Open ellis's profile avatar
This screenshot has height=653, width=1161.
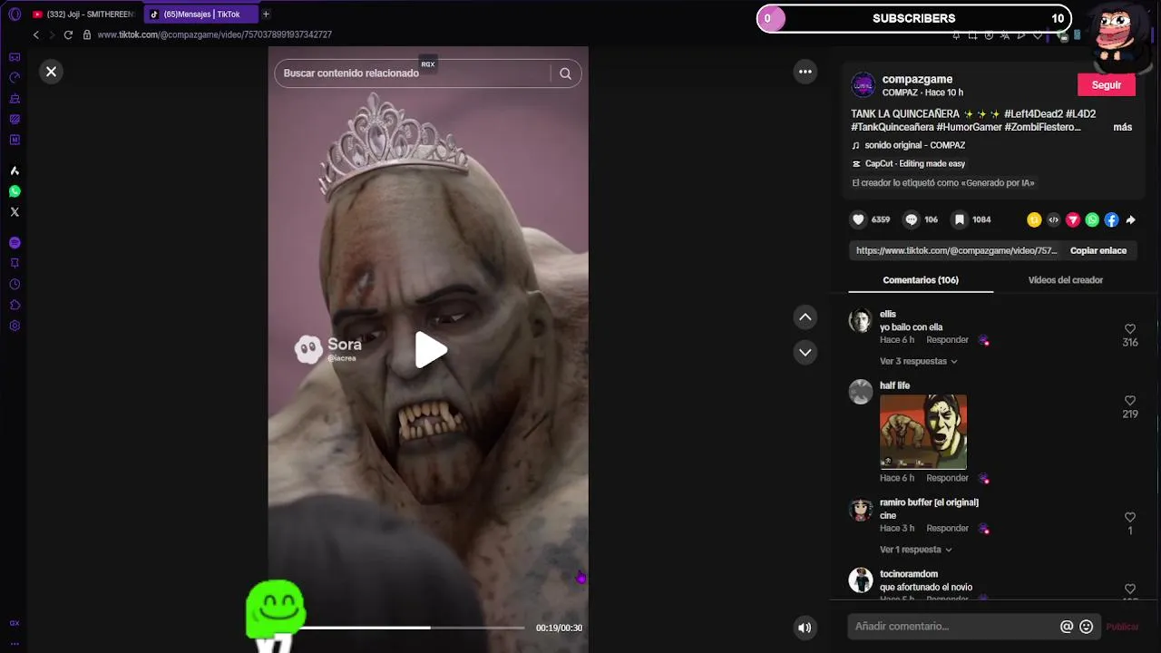(x=861, y=320)
